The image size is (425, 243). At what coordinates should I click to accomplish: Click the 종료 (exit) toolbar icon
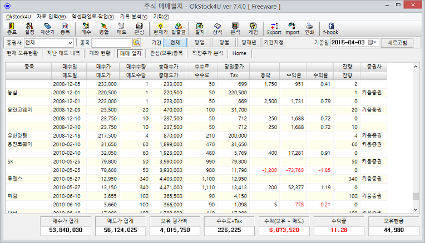[x=12, y=28]
